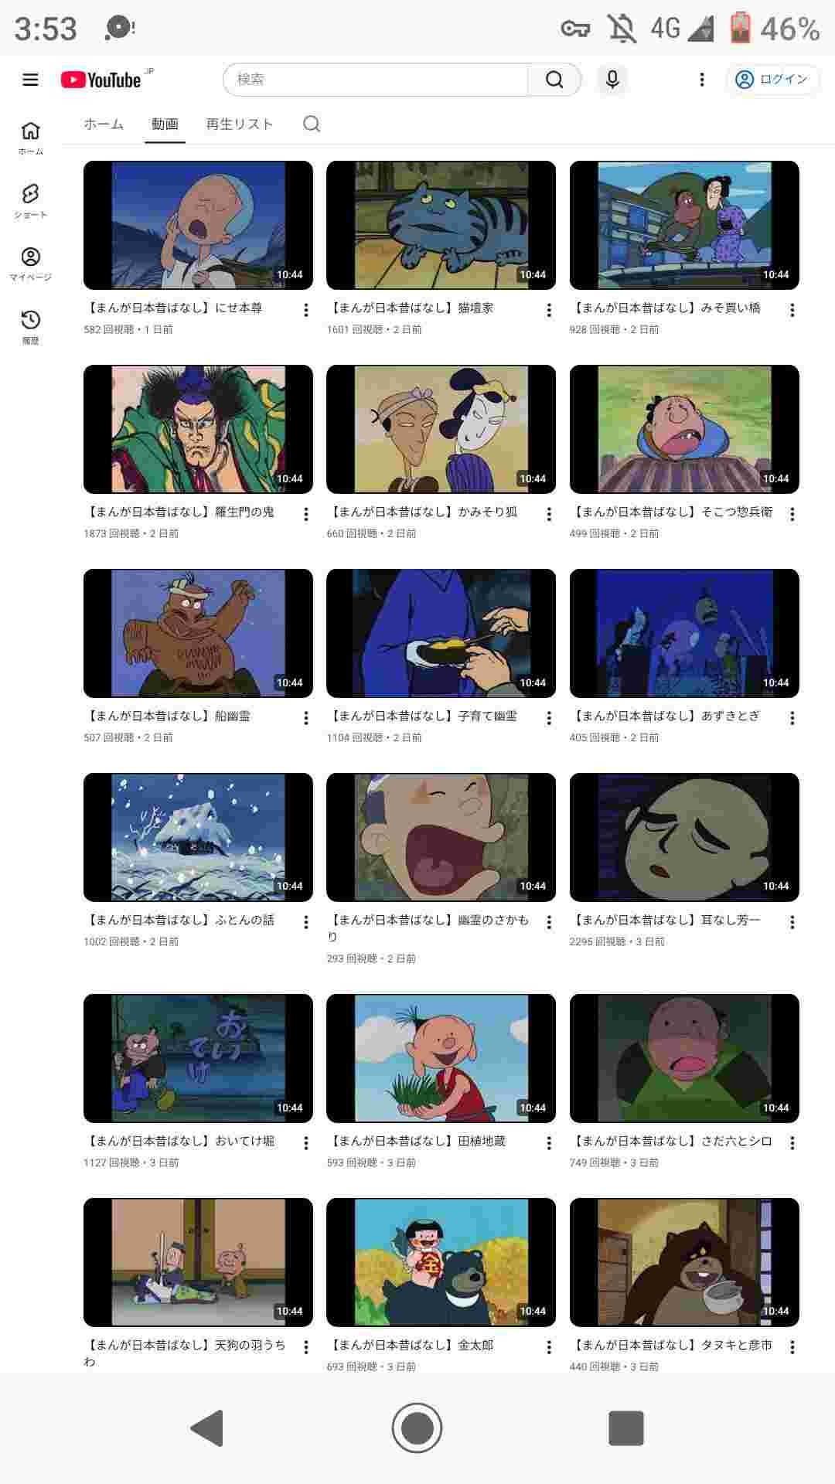
Task: Open options menu for にせ本尊 video
Action: tap(306, 310)
